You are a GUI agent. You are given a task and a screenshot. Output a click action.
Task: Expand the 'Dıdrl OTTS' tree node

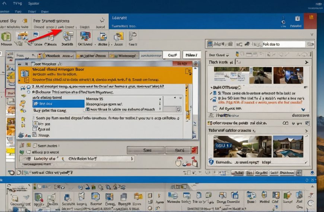[211, 87]
